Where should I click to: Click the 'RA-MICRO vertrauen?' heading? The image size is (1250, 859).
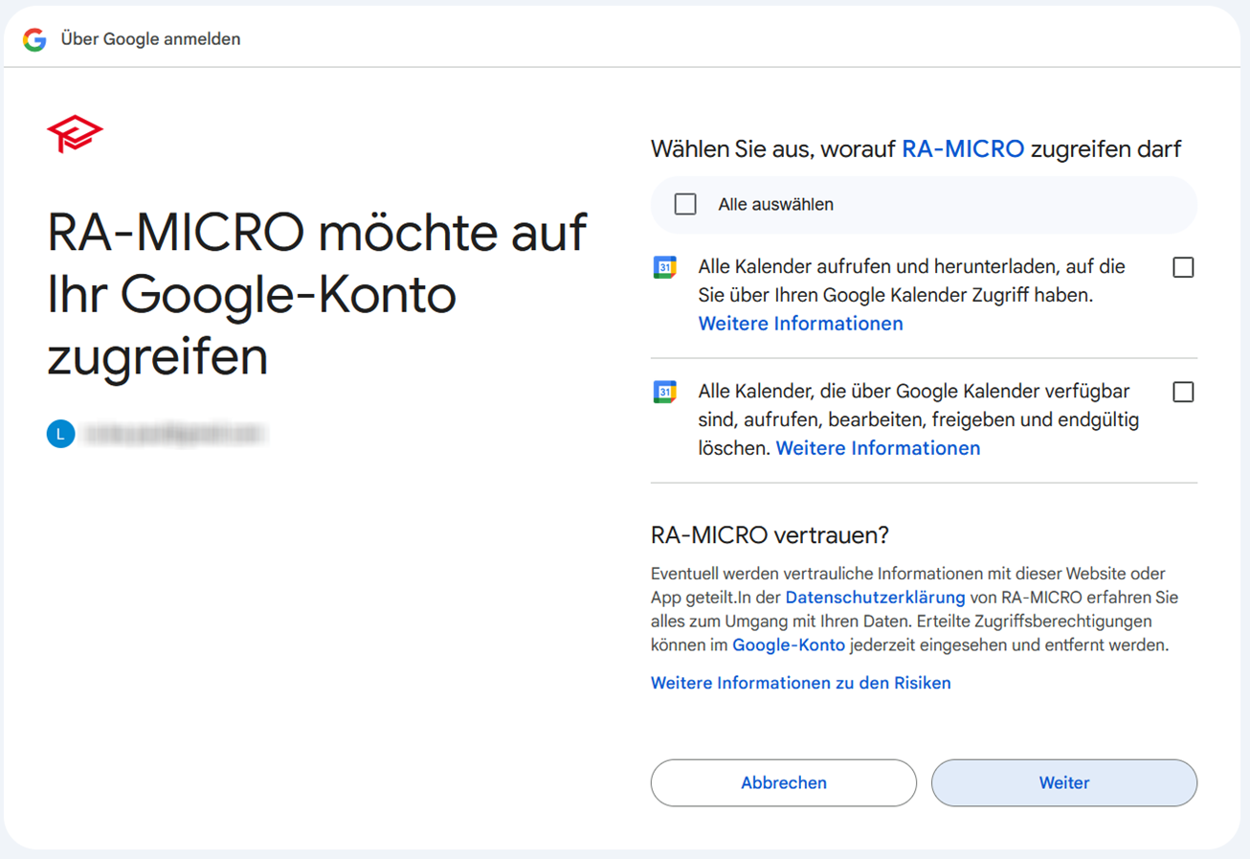[x=770, y=534]
